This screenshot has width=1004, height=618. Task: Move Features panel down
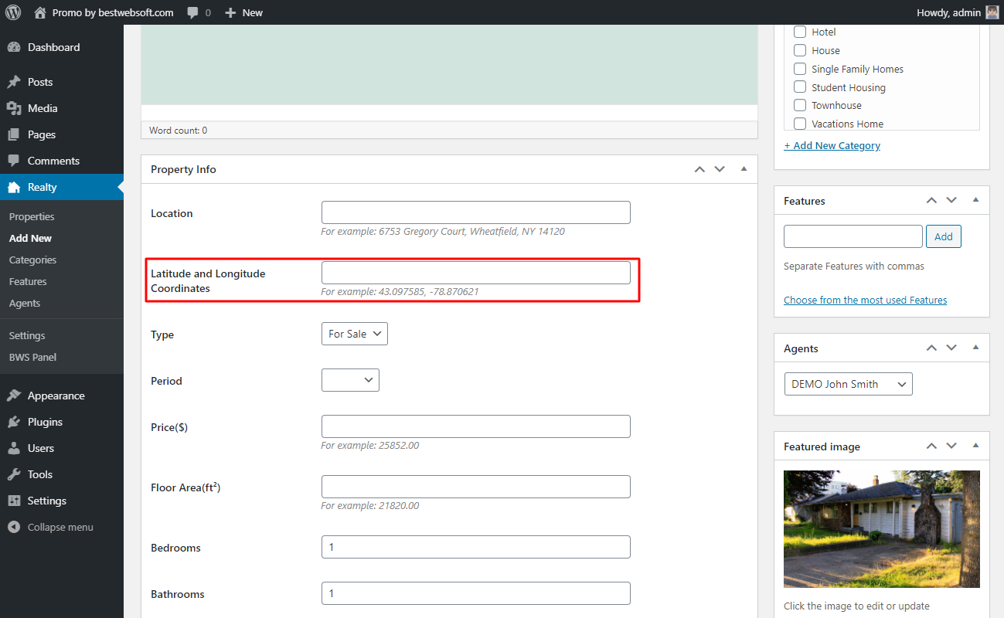(951, 200)
